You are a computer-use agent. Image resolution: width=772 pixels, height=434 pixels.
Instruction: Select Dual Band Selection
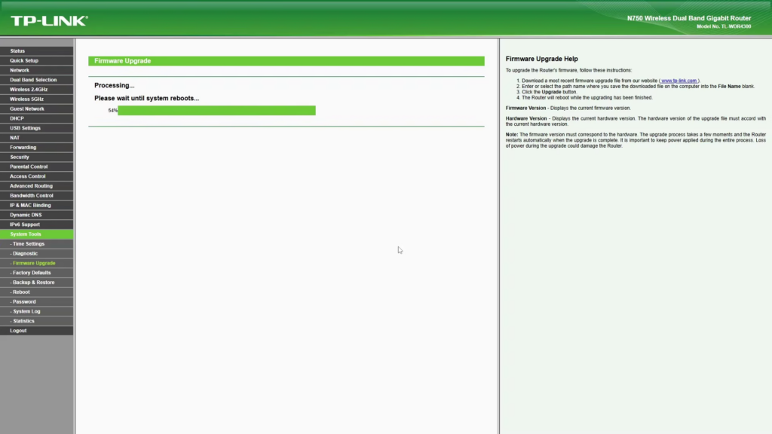[x=33, y=80]
